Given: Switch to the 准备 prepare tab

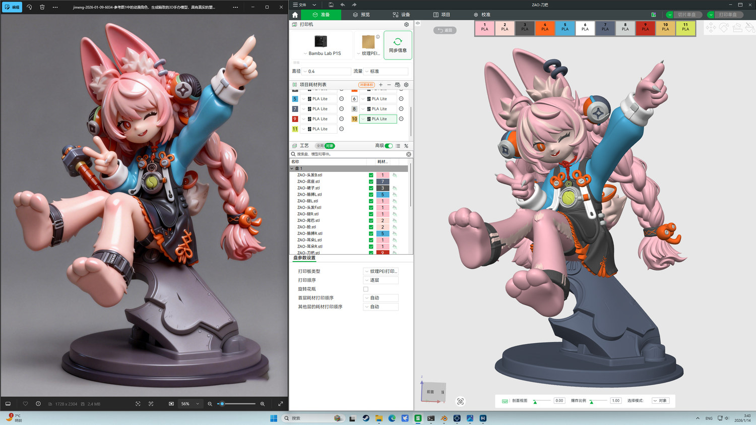Looking at the screenshot, I should (321, 15).
